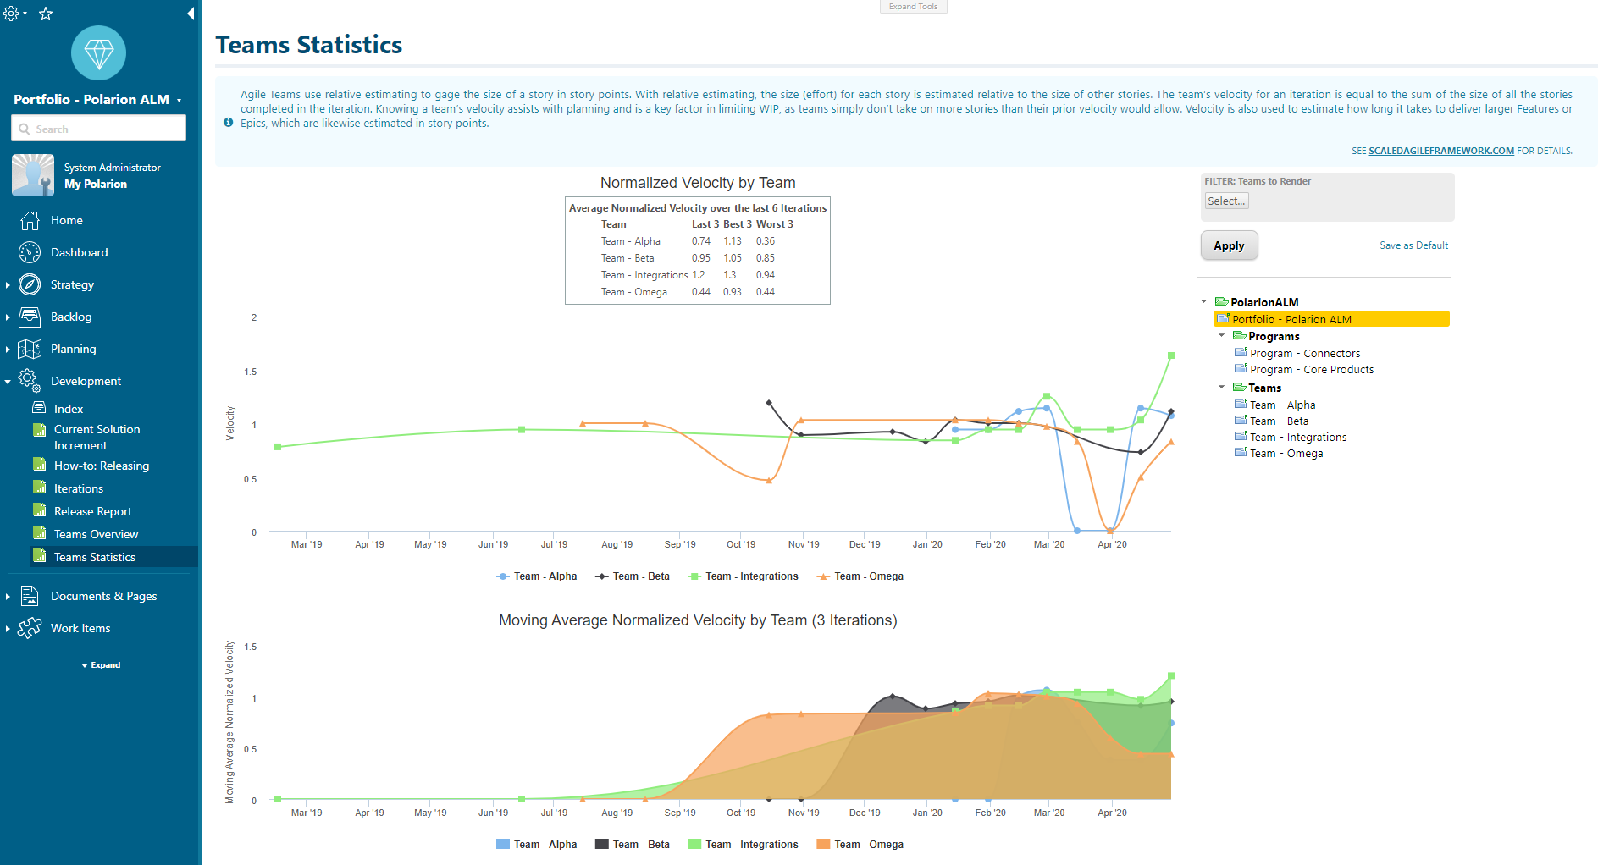Viewport: 1609px width, 865px height.
Task: Click the System Administrator avatar
Action: 33,175
